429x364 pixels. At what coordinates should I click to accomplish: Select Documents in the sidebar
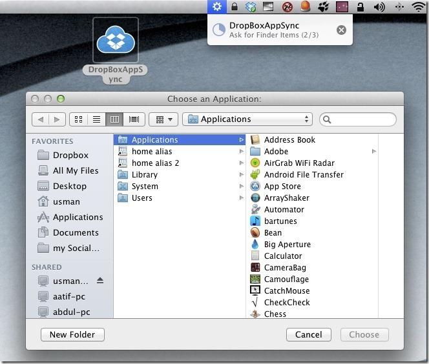[x=68, y=233]
